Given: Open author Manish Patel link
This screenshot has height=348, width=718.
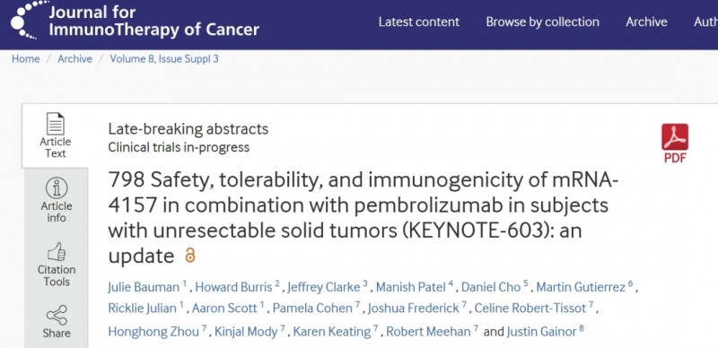Looking at the screenshot, I should tap(411, 287).
